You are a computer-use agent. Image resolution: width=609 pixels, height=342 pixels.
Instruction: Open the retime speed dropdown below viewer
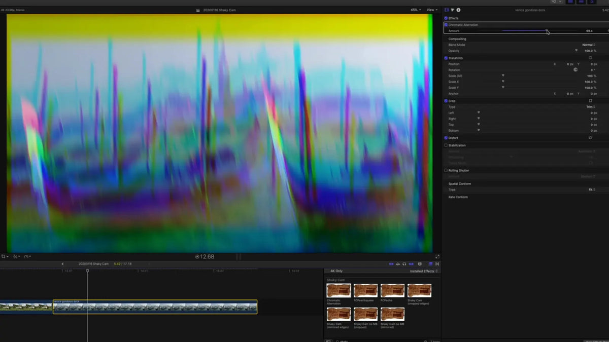click(x=27, y=256)
